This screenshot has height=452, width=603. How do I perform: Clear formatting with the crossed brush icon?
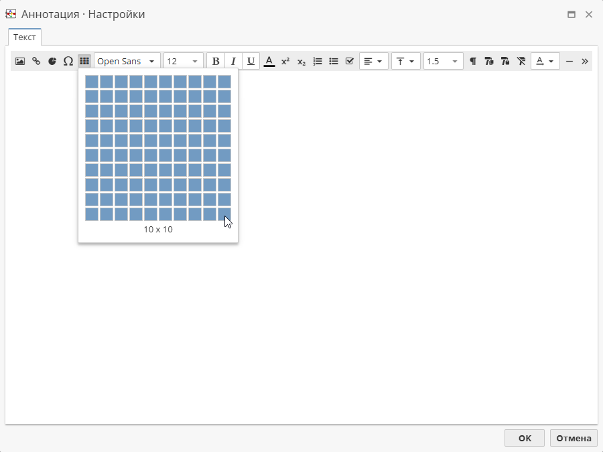point(521,61)
